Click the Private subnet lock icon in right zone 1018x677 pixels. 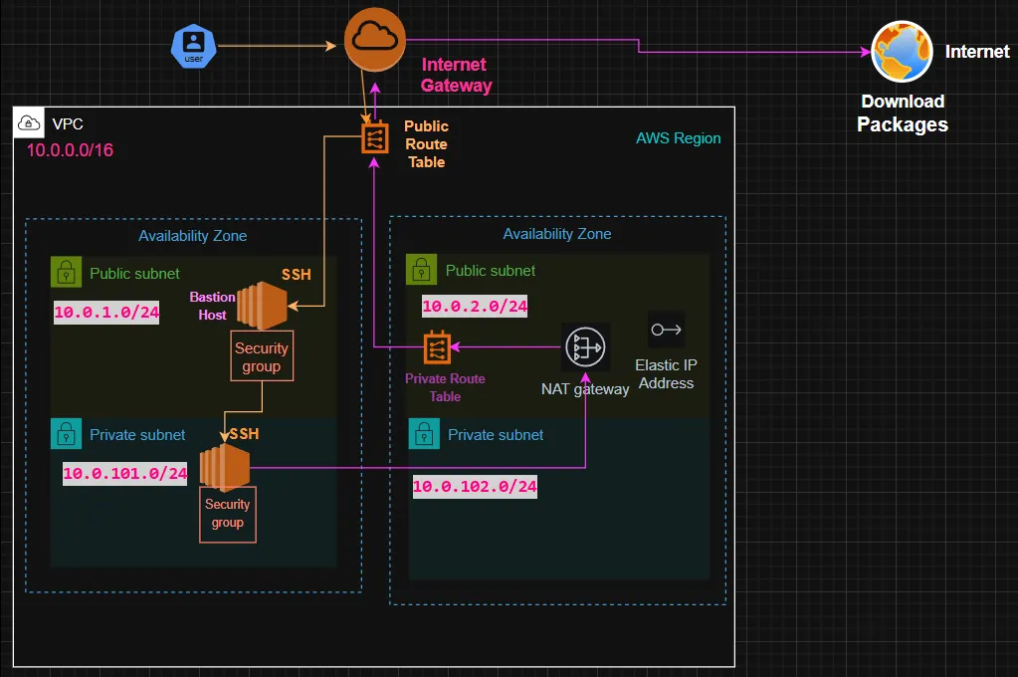click(x=423, y=434)
